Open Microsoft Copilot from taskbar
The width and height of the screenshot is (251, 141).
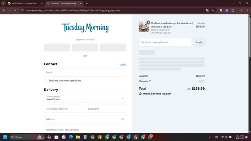(49, 137)
